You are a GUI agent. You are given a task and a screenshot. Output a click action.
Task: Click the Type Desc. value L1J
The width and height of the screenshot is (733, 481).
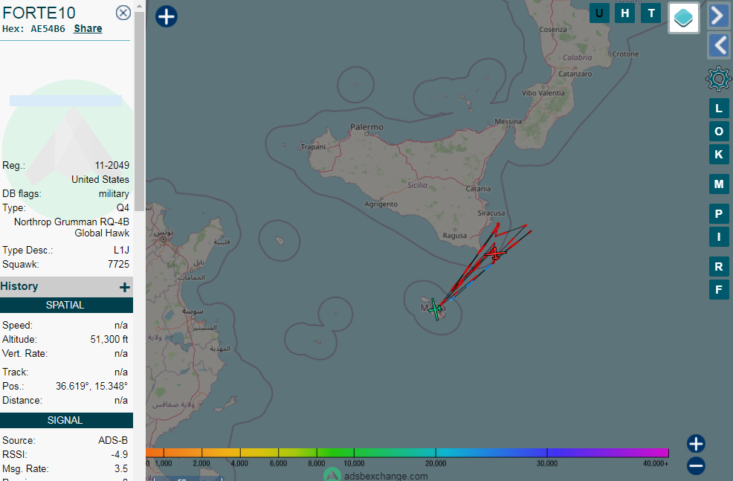coord(121,251)
